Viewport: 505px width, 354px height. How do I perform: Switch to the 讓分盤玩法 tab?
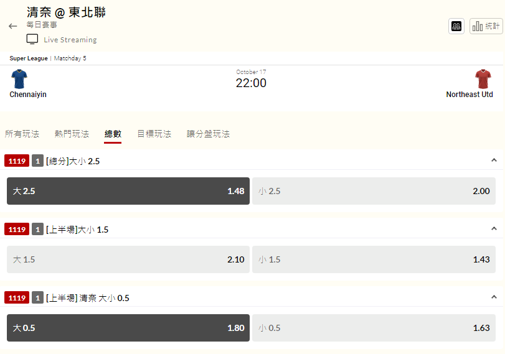[x=208, y=134]
